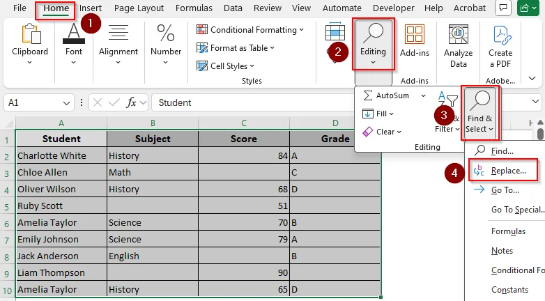
Task: Switch to the Page Layout tab
Action: (x=139, y=8)
